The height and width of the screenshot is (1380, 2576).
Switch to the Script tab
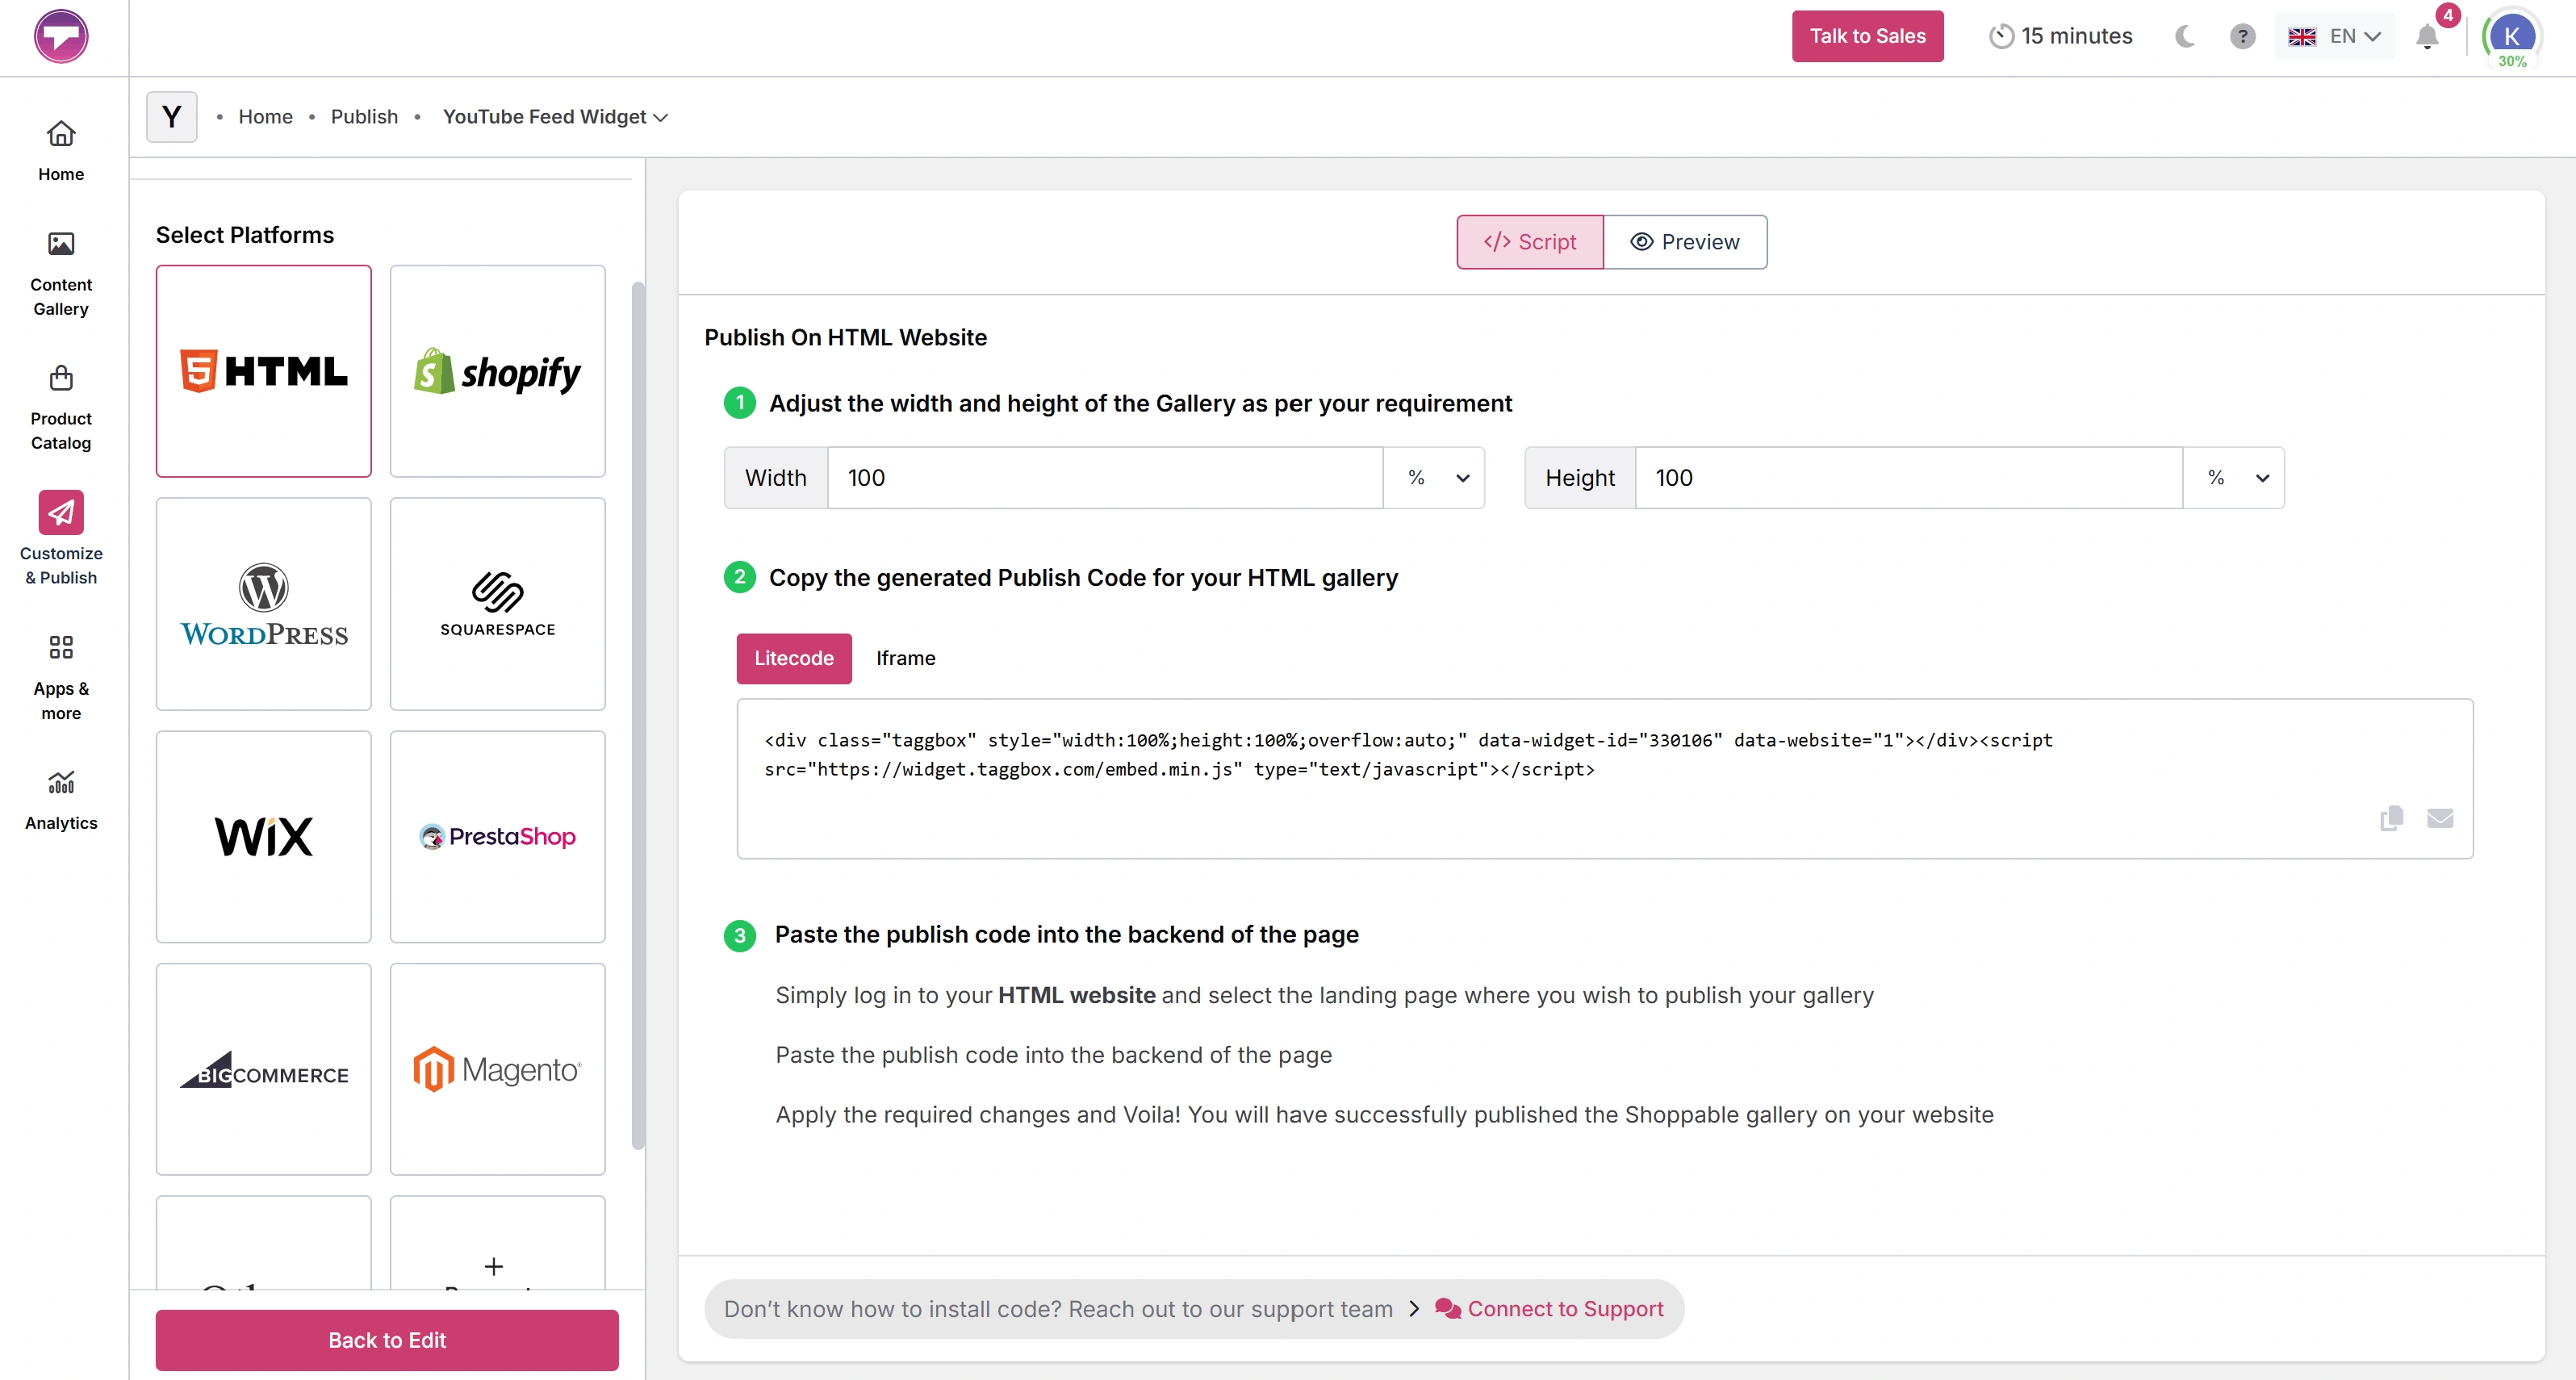point(1530,242)
